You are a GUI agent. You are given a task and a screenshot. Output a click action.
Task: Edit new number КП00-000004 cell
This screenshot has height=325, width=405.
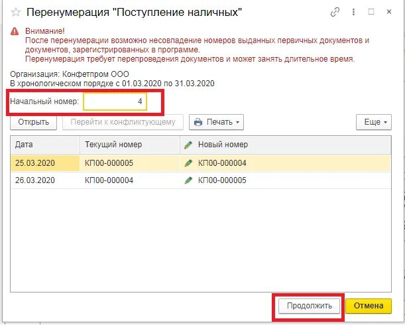coord(286,163)
